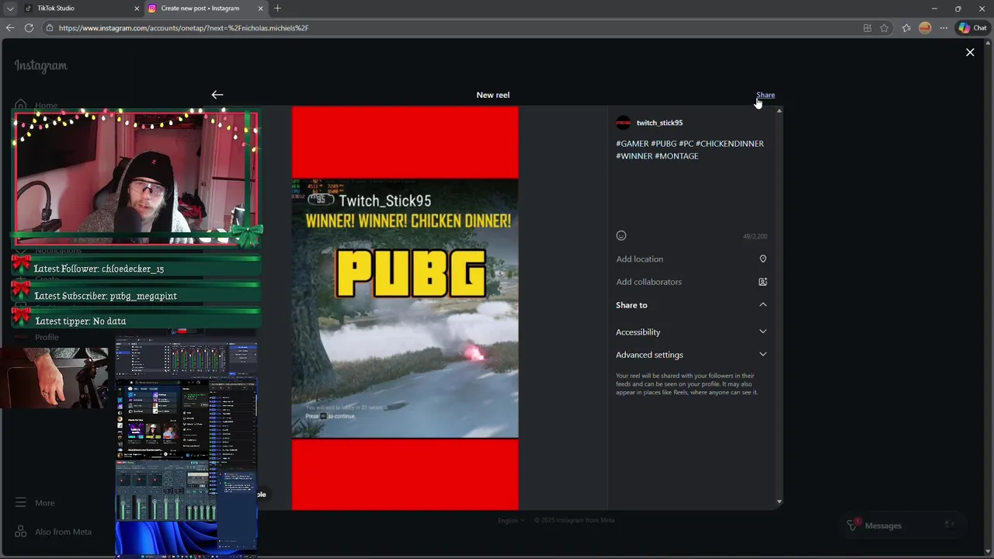
Task: Expand the Advanced settings section
Action: 691,355
